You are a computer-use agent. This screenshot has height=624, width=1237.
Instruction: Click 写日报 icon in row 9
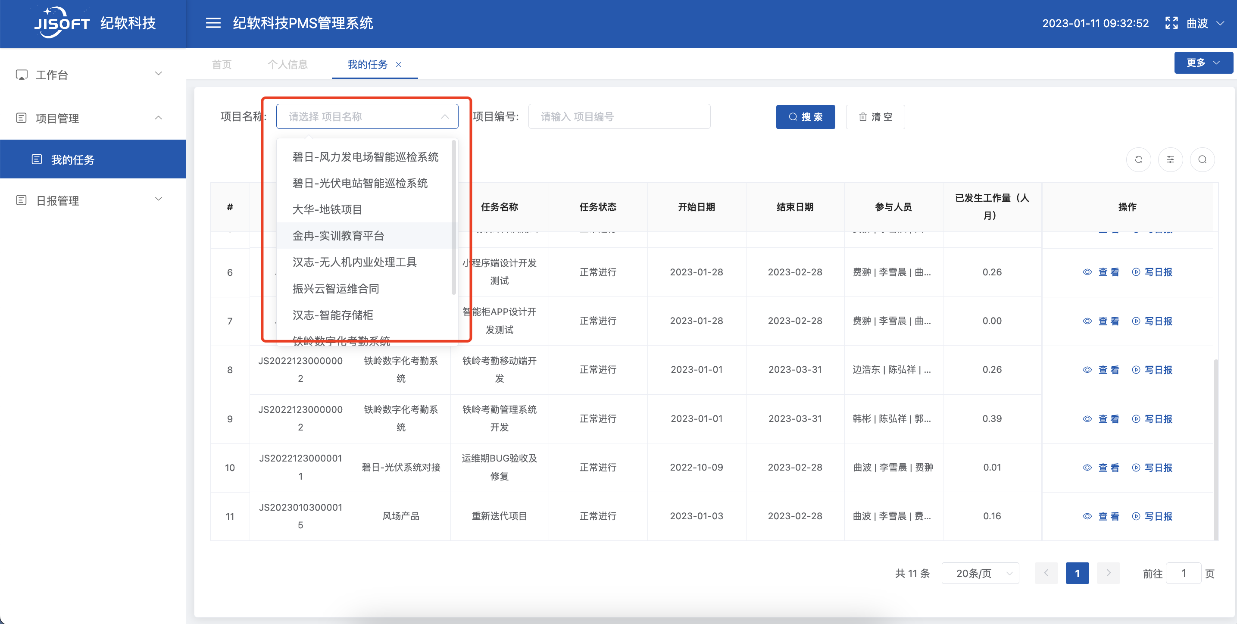point(1136,418)
